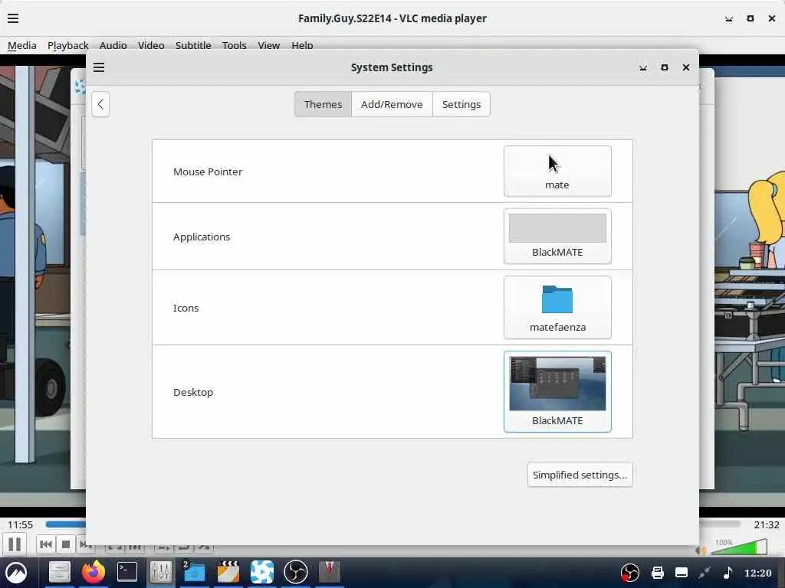
Task: Switch to the Themes tab
Action: point(323,104)
